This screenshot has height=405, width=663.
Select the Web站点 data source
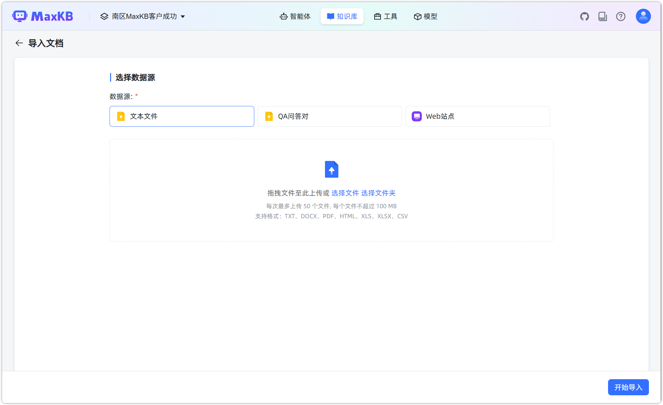477,116
